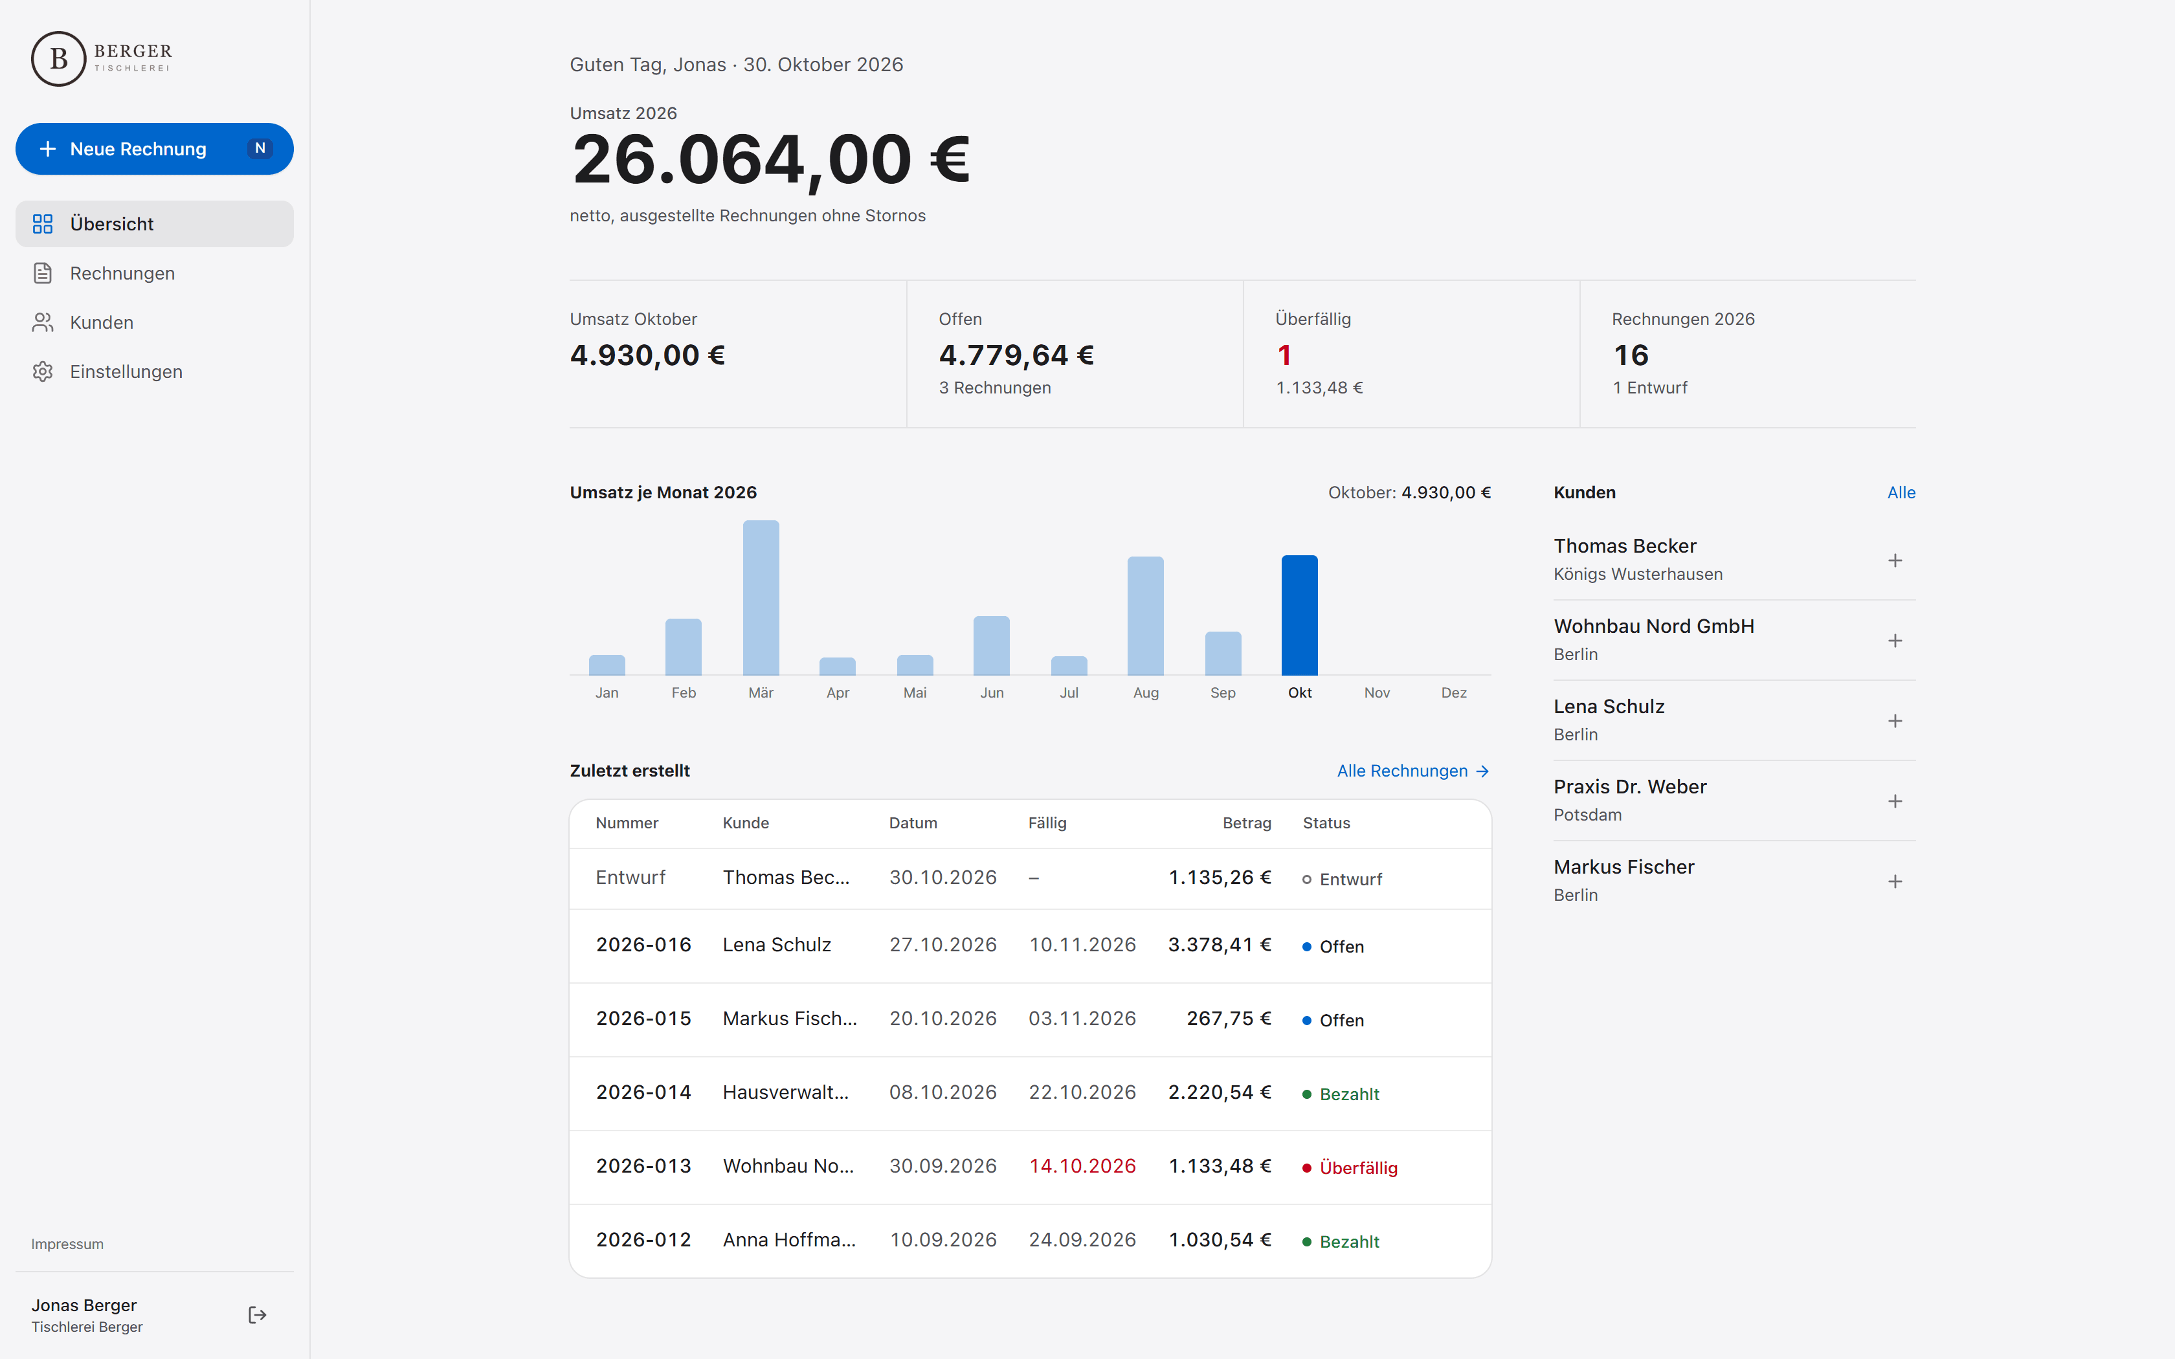Open the Kunden menu item

[155, 323]
